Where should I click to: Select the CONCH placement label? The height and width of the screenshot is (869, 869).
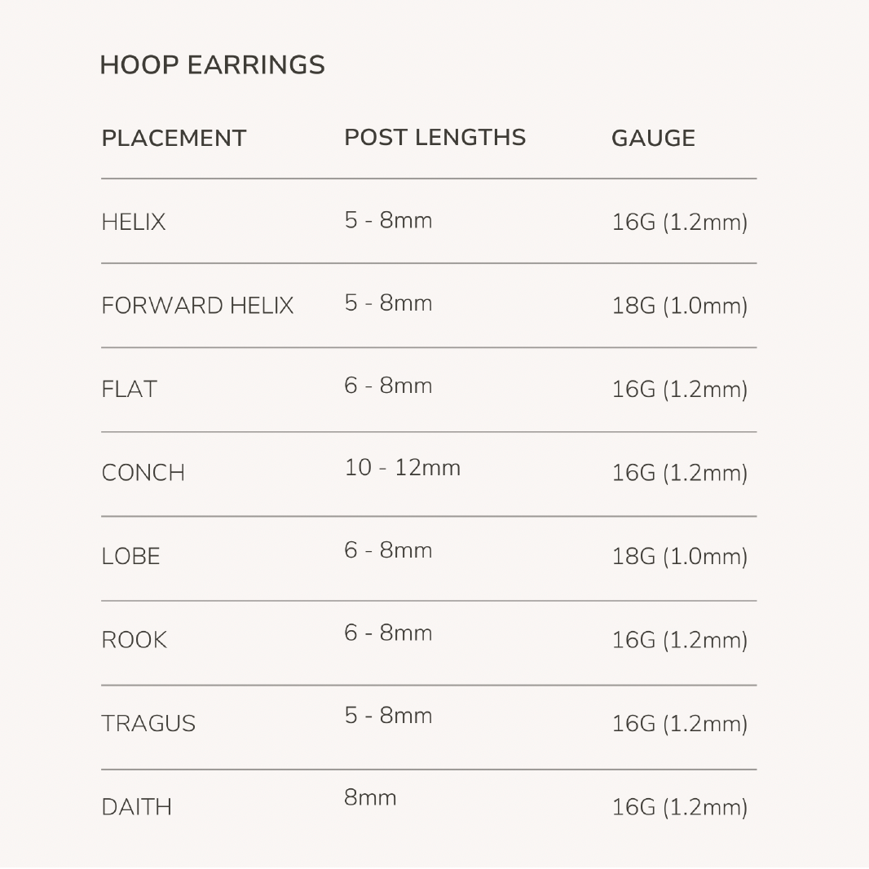tap(143, 473)
